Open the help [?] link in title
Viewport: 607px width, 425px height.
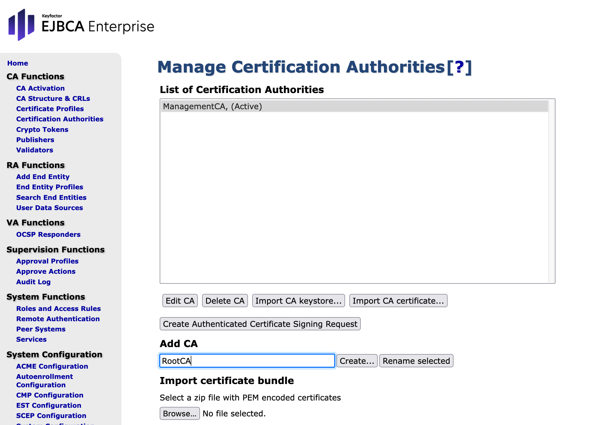coord(459,67)
